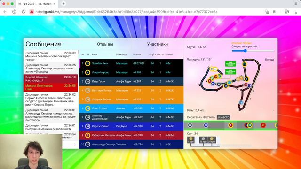
Task: Sort table by the Имя column header
Action: click(x=95, y=54)
